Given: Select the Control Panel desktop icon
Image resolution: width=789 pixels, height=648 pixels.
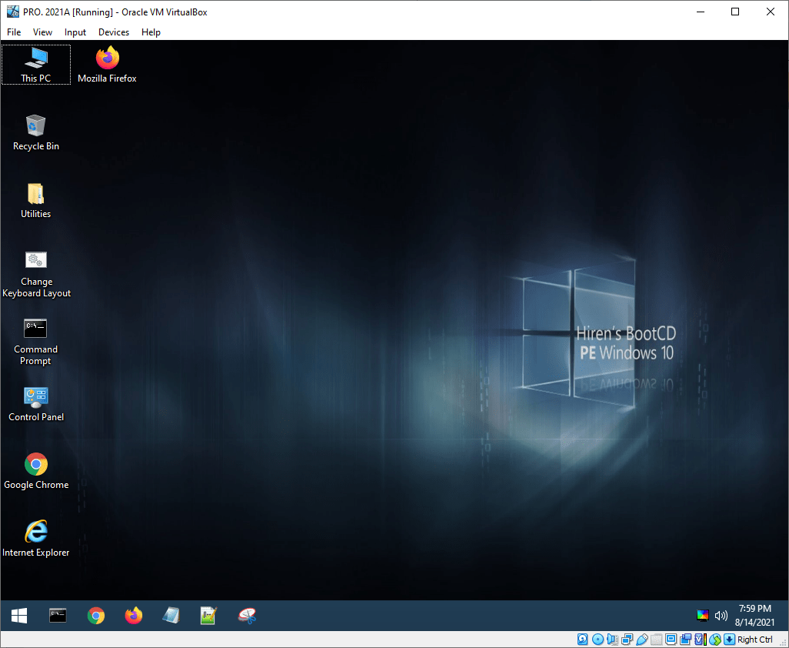Looking at the screenshot, I should [35, 404].
